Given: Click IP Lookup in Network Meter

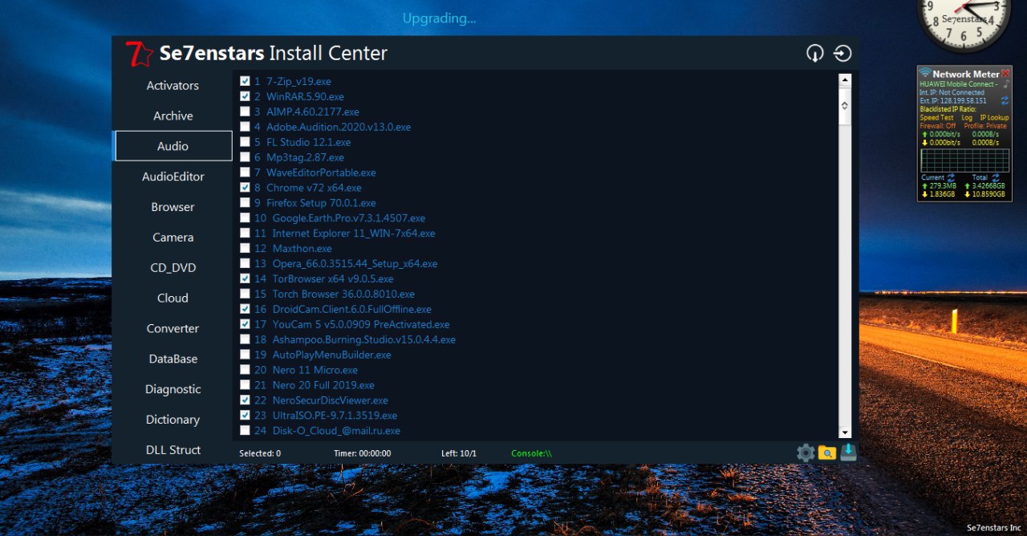Looking at the screenshot, I should pos(994,118).
